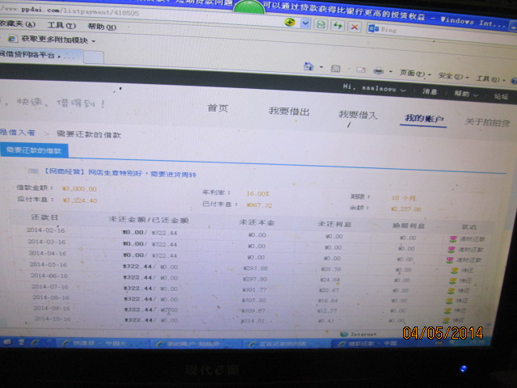Open the 论坛 forum link

[501, 96]
